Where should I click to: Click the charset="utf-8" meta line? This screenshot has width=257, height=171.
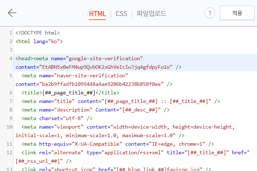(57, 118)
